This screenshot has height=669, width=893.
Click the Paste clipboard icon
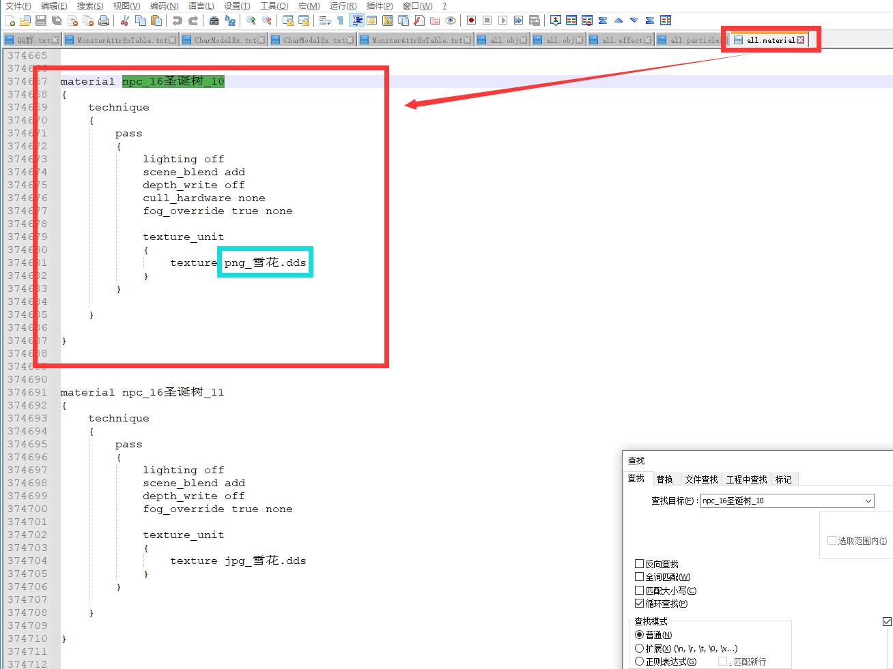[x=156, y=20]
